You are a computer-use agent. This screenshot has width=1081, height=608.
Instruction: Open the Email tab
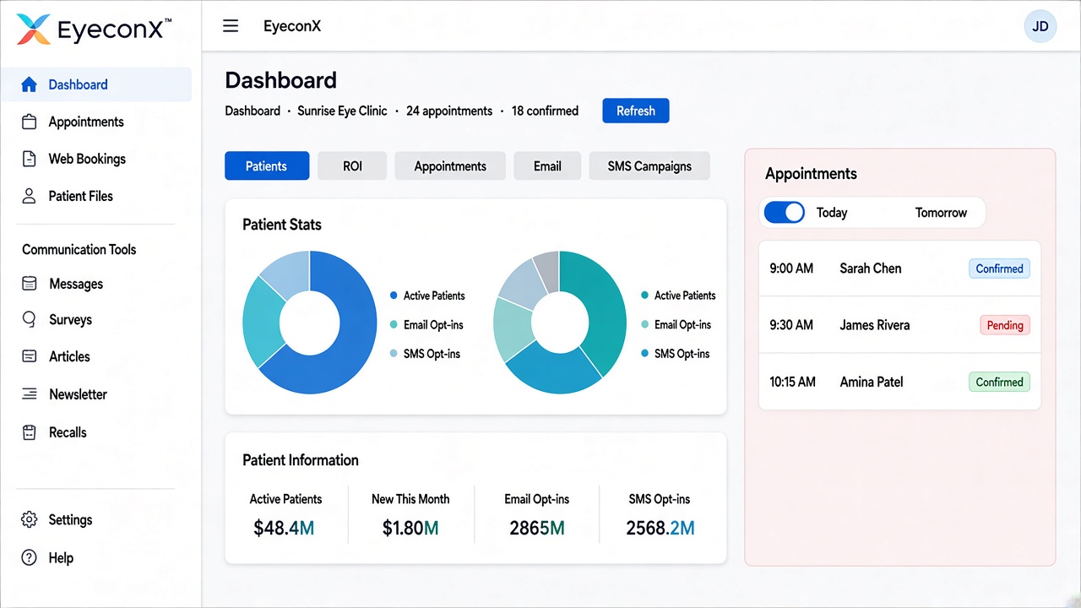point(547,166)
